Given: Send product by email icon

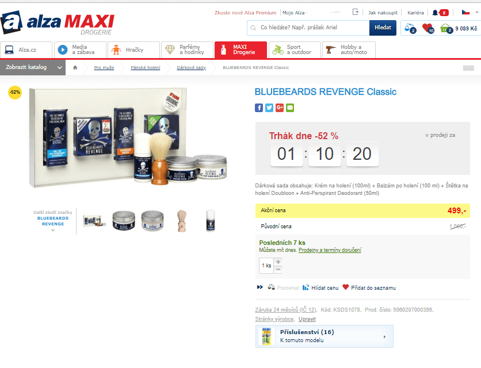Looking at the screenshot, I should pyautogui.click(x=290, y=108).
